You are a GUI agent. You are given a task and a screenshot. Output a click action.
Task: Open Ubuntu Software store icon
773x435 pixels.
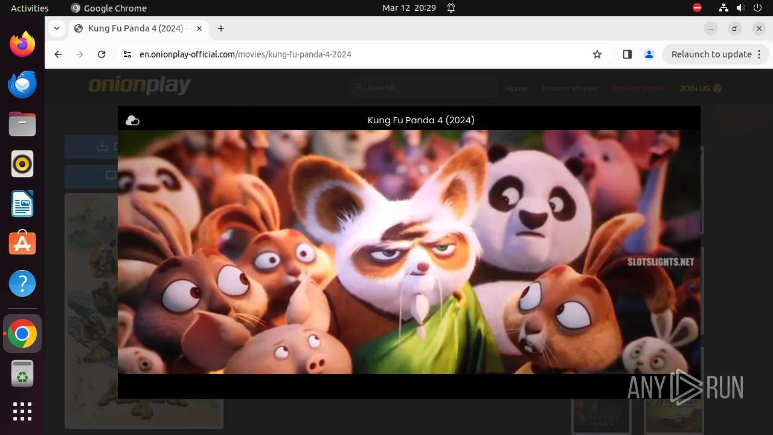pyautogui.click(x=22, y=243)
